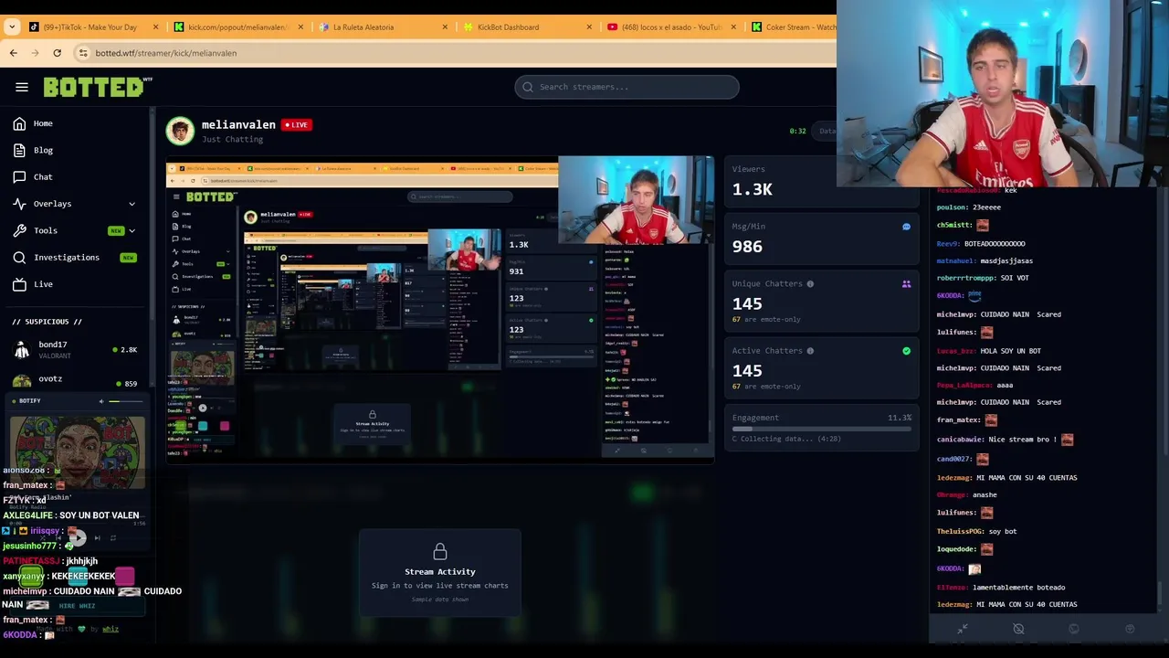Click the chat scrollbar down arrow
Image resolution: width=1169 pixels, height=658 pixels.
tap(1161, 610)
